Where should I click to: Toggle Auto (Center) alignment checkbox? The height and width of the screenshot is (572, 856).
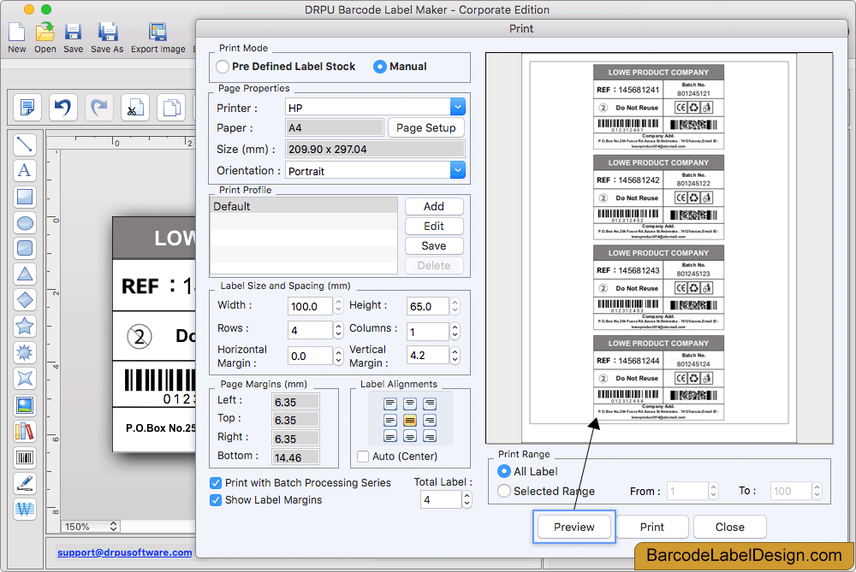[x=363, y=457]
